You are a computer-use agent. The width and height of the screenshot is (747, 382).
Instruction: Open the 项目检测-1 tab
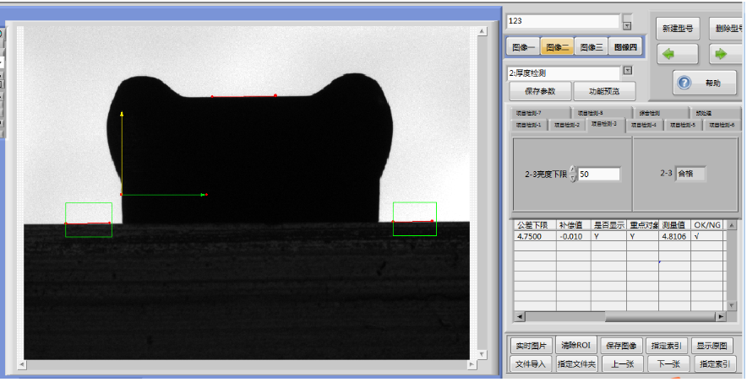point(527,125)
